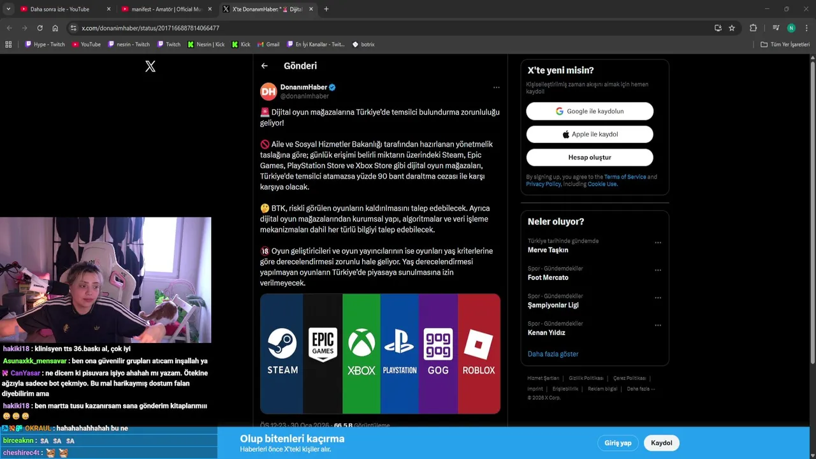Click install app icon in address bar
Screen dimensions: 816x459
(718, 28)
